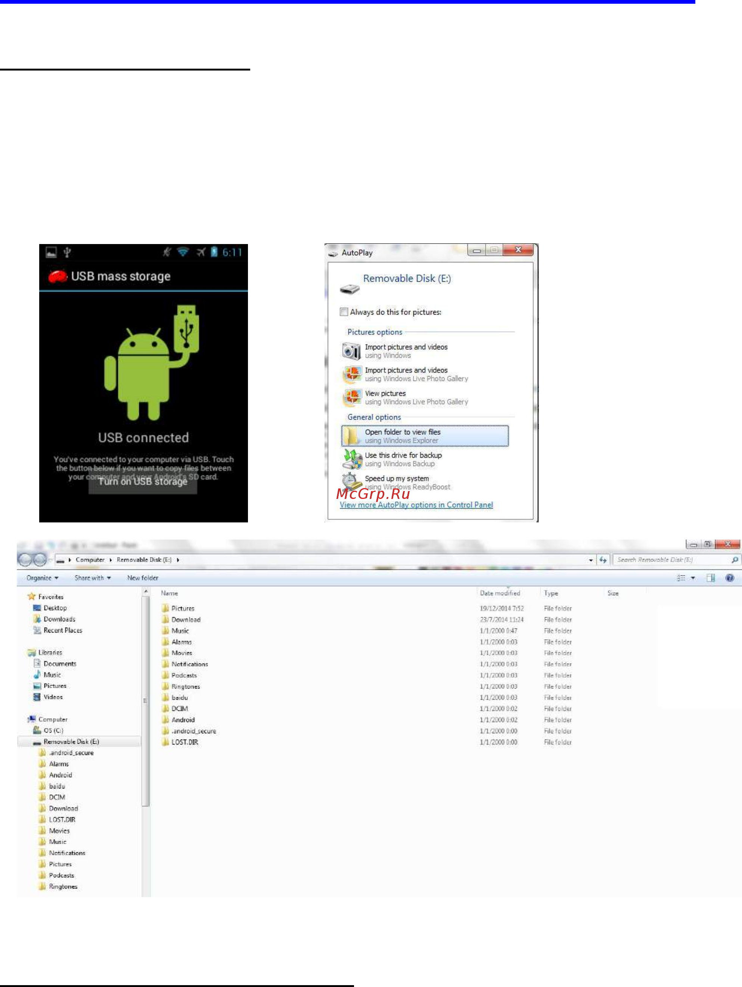
Task: Click the Windows camera import icon
Action: [x=351, y=351]
